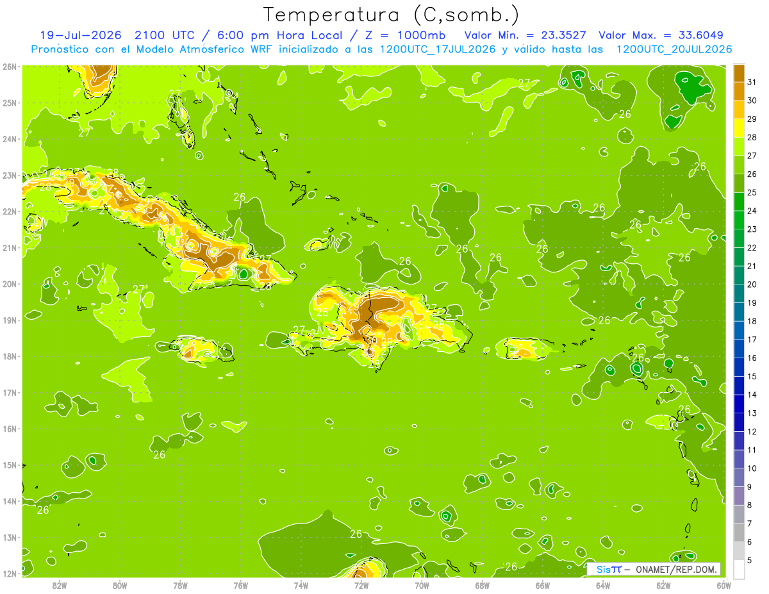The image size is (769, 594).
Task: Click the 19N latitude axis label
Action: click(10, 320)
